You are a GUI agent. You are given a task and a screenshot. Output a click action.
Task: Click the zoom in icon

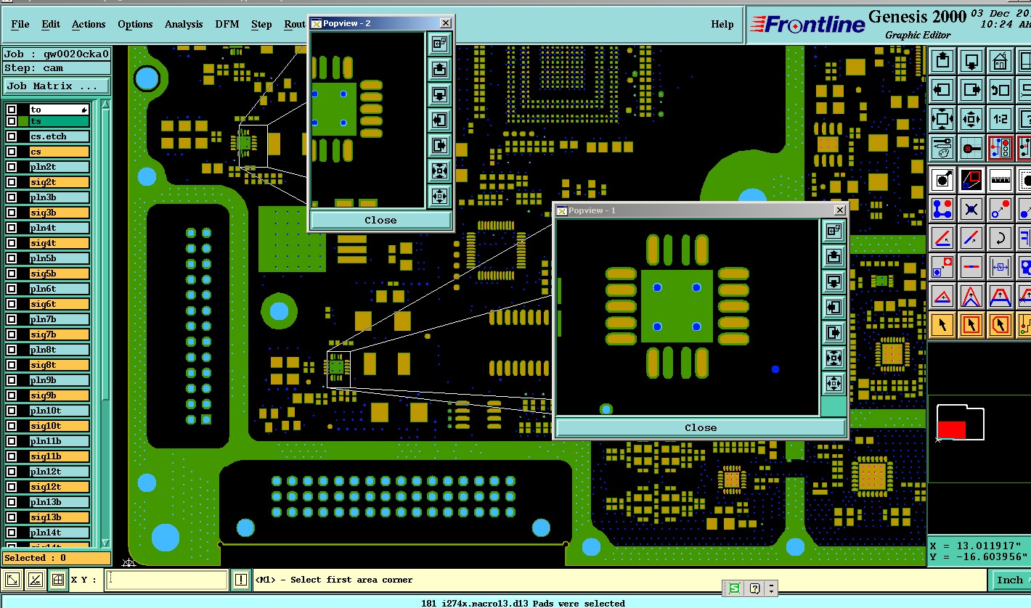[x=942, y=119]
